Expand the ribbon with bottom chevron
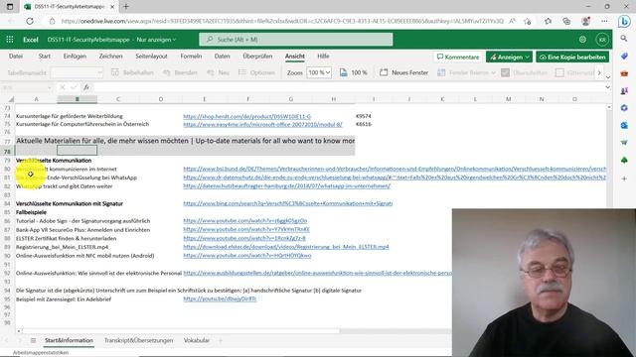The image size is (636, 357). click(607, 77)
